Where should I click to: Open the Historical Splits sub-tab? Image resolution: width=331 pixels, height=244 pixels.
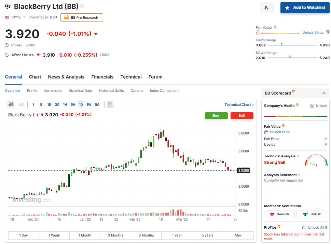pyautogui.click(x=111, y=90)
